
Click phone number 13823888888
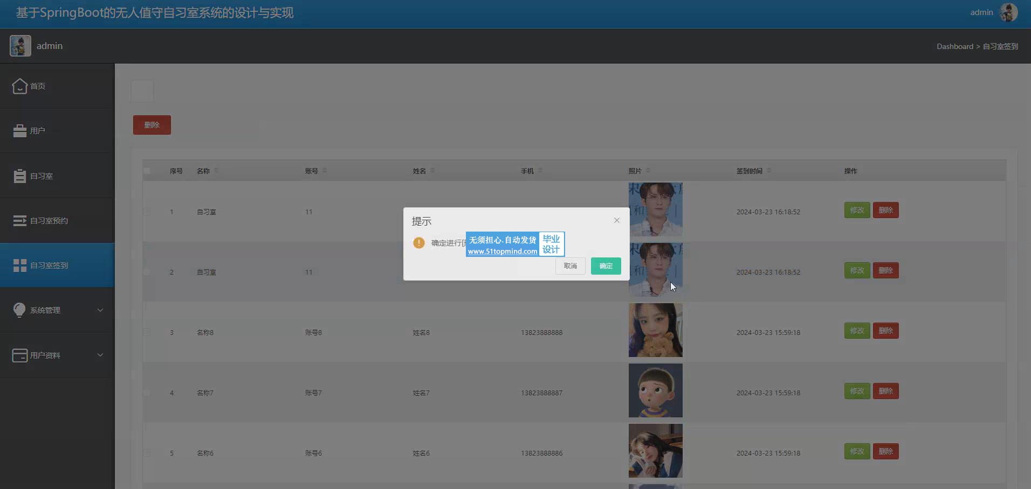(x=541, y=333)
